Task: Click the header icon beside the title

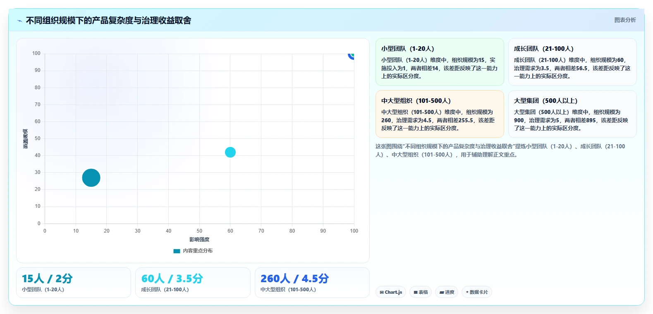Action: (x=19, y=21)
